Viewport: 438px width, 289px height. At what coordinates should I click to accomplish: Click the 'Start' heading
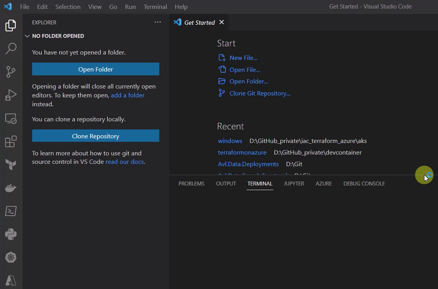[x=226, y=43]
